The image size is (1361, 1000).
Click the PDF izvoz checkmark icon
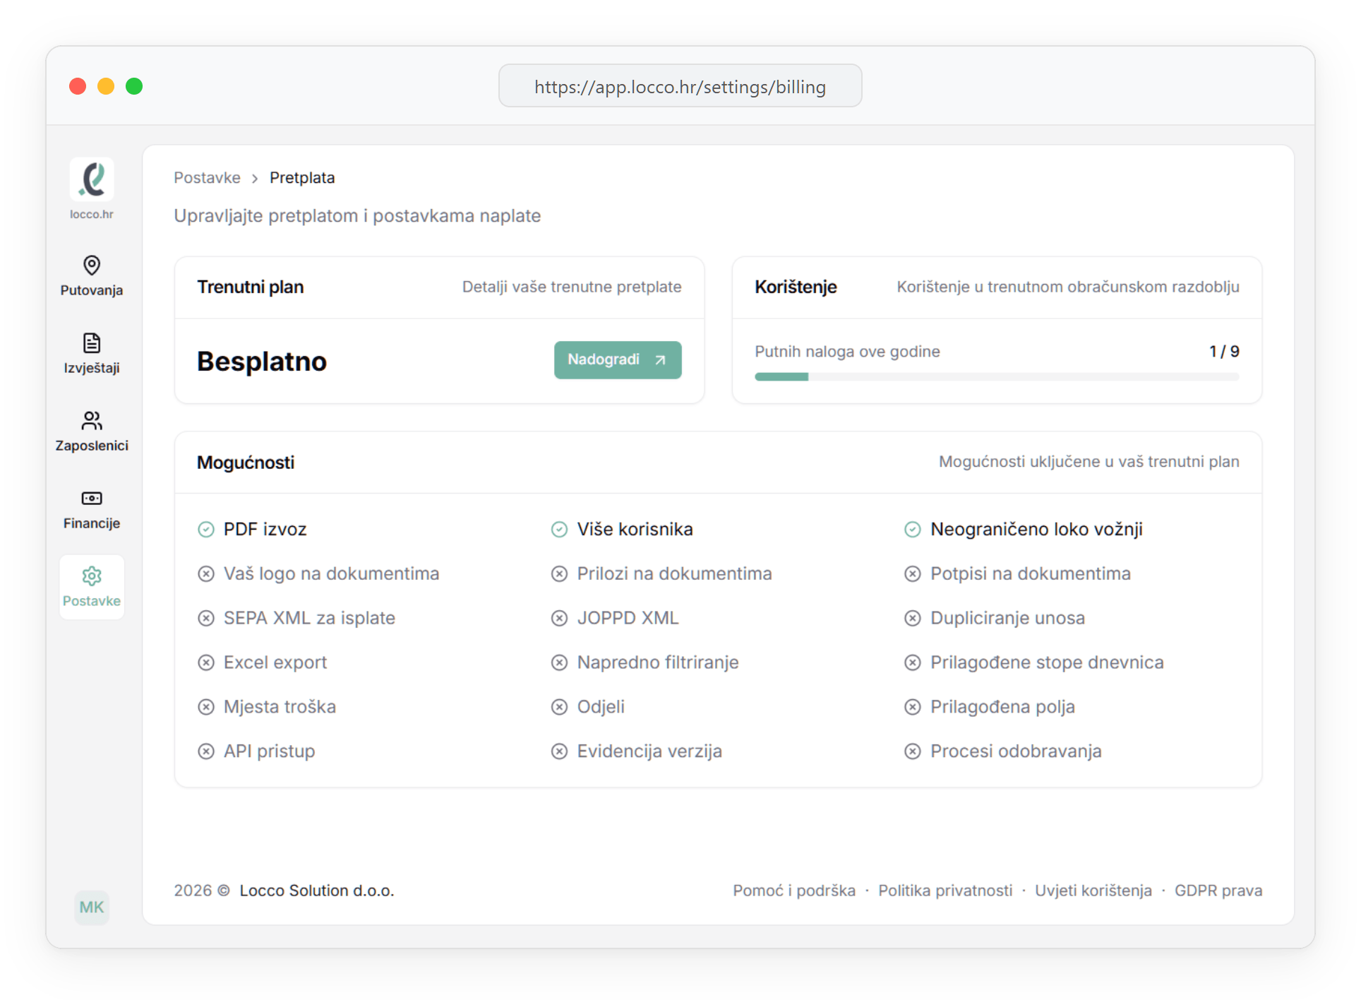point(206,530)
